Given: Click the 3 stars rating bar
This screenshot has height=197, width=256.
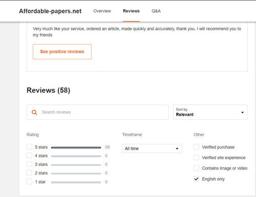Looking at the screenshot, I should coord(76,165).
